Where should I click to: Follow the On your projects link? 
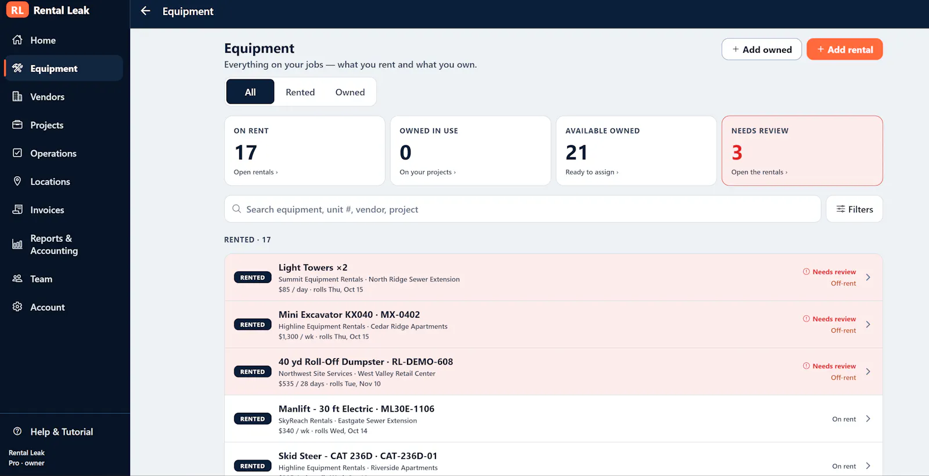428,172
